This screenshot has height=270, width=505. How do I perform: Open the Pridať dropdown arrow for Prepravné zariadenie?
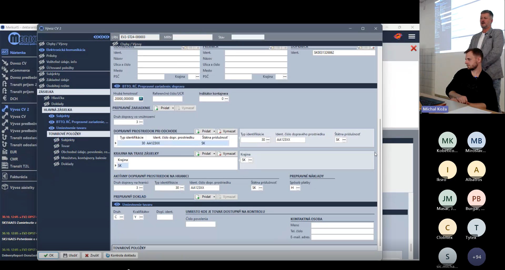click(173, 108)
